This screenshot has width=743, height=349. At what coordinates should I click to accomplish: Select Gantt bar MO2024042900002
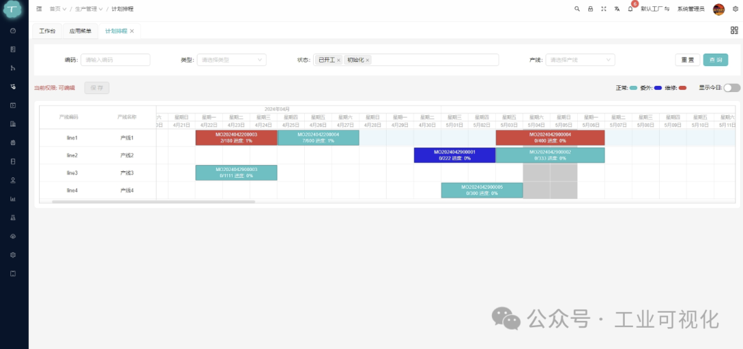coord(550,155)
